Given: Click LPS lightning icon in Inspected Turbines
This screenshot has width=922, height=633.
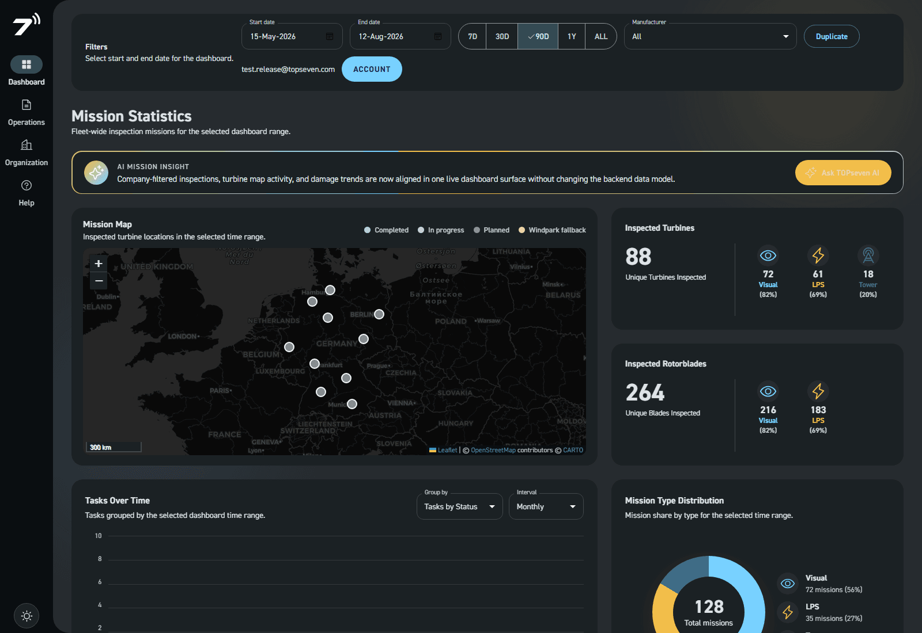Looking at the screenshot, I should tap(818, 255).
